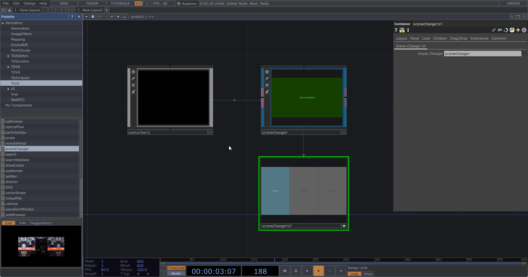
Task: Open the comment bubble icon in parameters
Action: click(x=500, y=30)
